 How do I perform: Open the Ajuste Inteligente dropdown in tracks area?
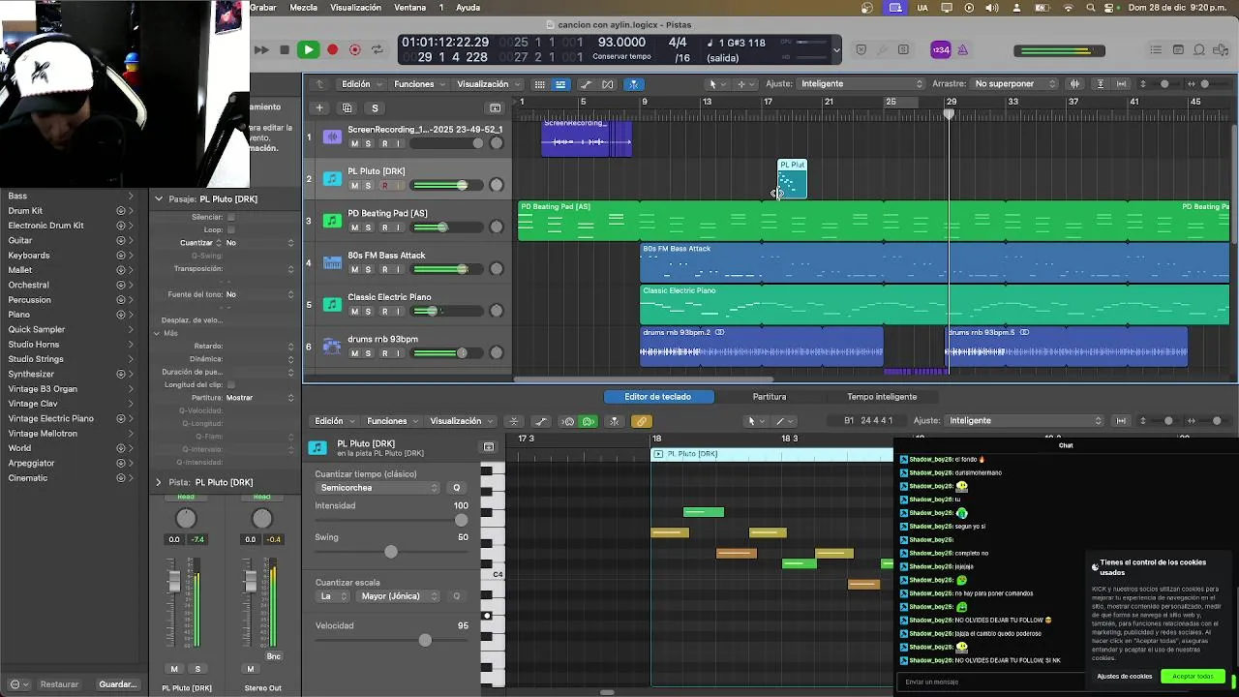coord(861,84)
